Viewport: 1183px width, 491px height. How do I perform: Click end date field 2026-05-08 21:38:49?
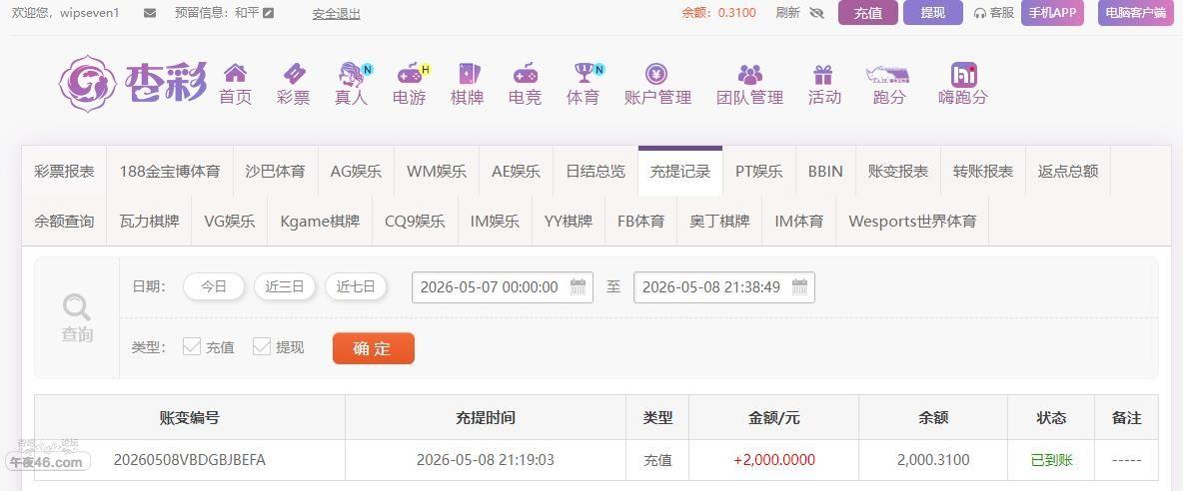724,287
